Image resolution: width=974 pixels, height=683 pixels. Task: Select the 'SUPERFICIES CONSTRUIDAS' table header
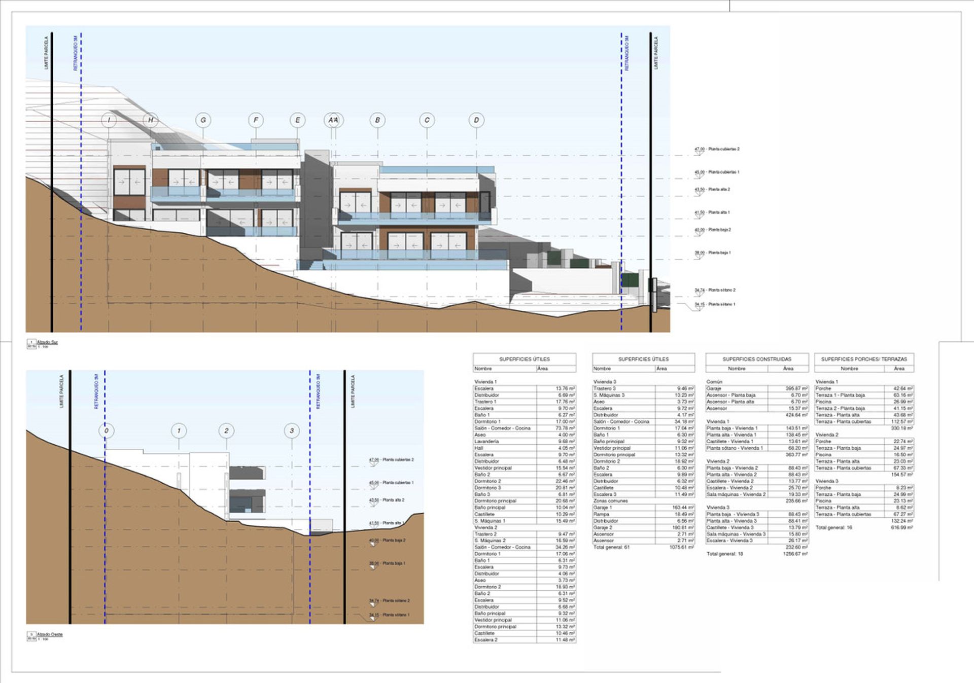pyautogui.click(x=757, y=359)
